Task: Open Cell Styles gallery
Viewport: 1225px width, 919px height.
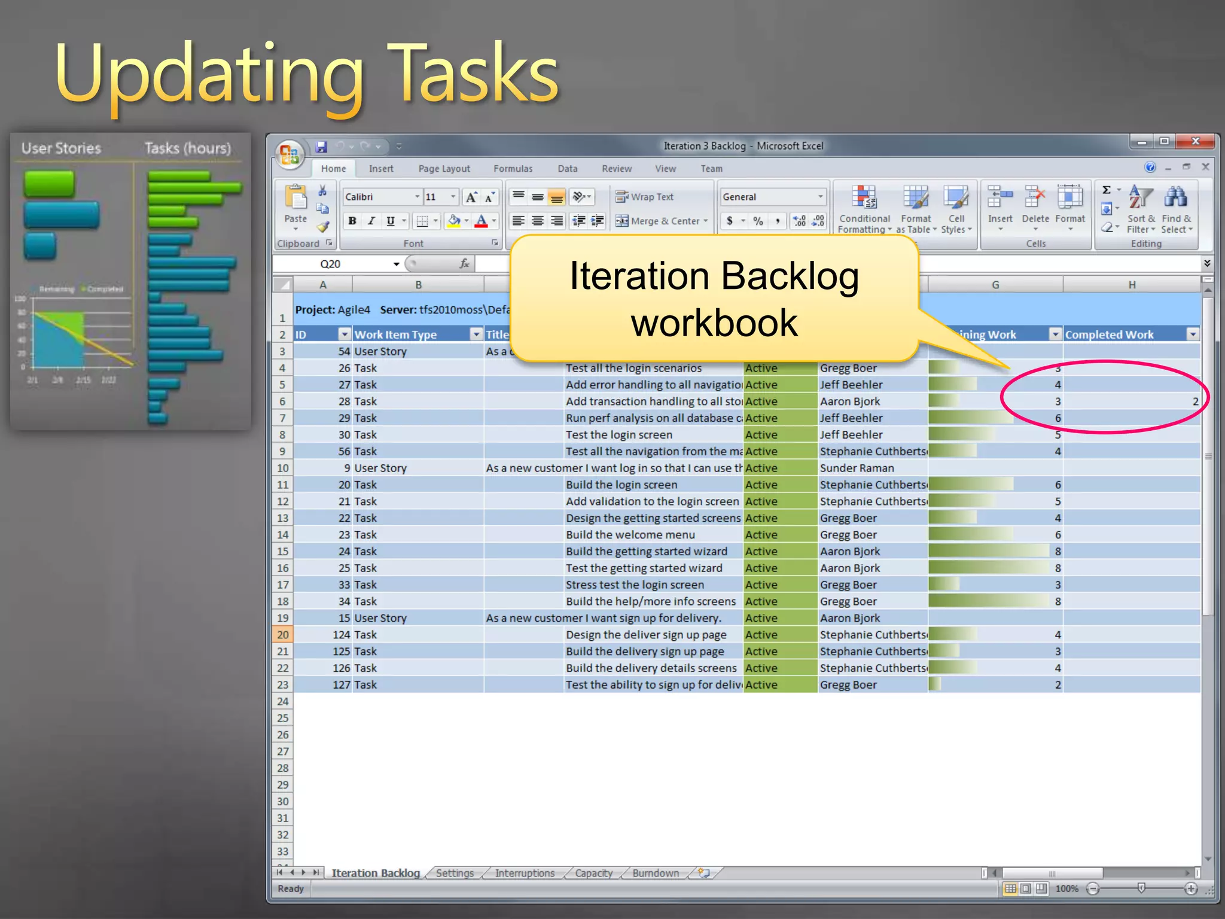Action: 956,209
